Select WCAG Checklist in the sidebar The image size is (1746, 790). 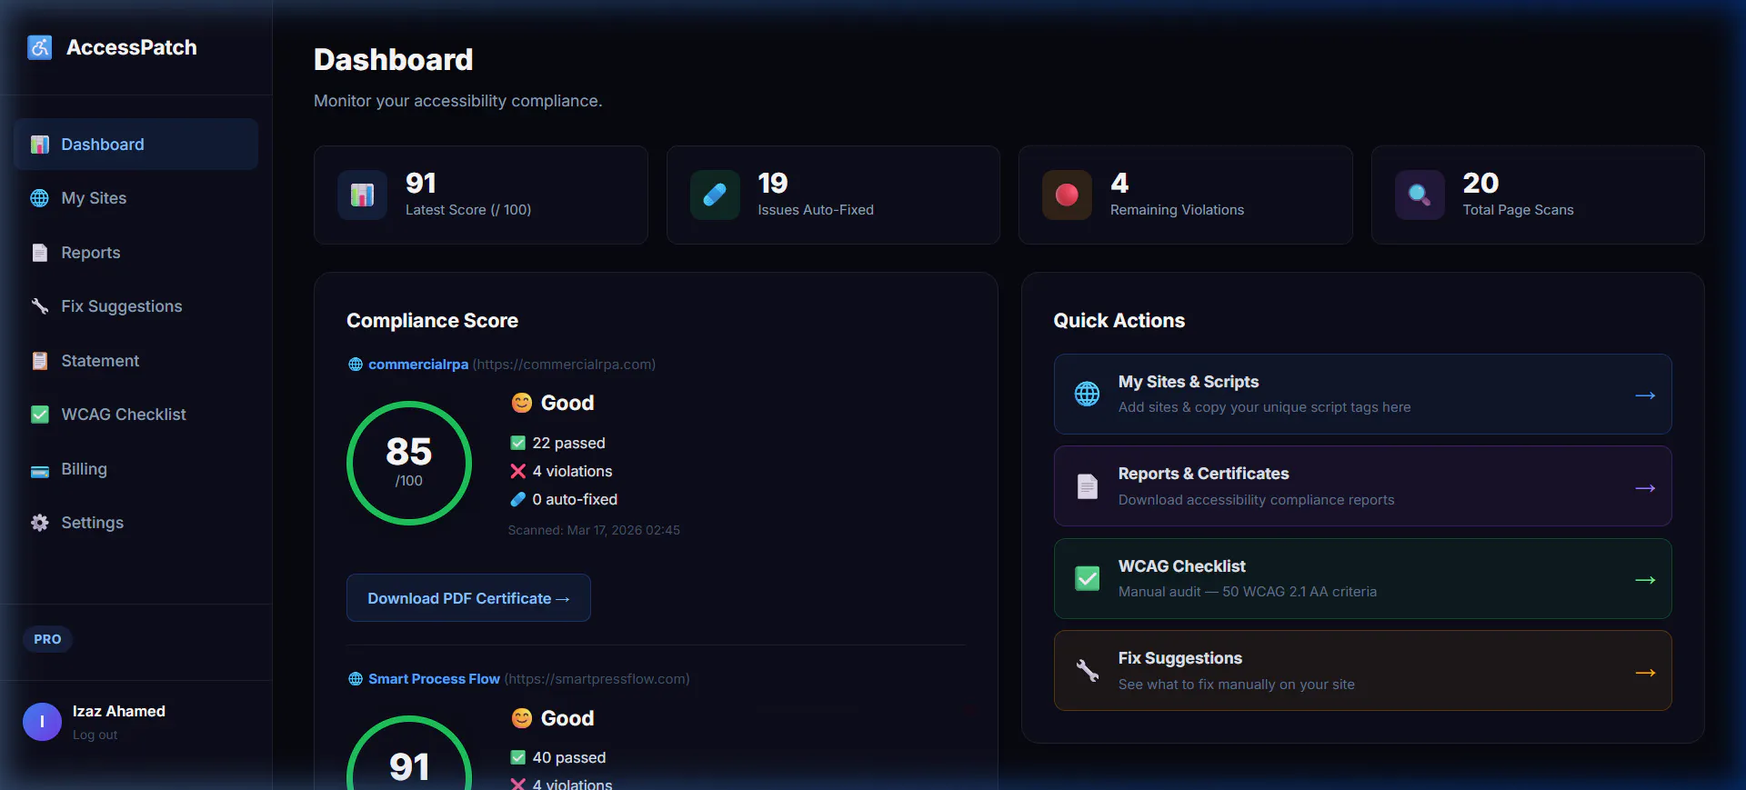pyautogui.click(x=135, y=415)
